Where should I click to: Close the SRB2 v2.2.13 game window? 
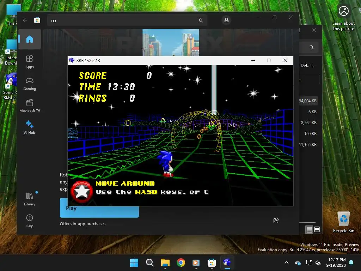(285, 60)
